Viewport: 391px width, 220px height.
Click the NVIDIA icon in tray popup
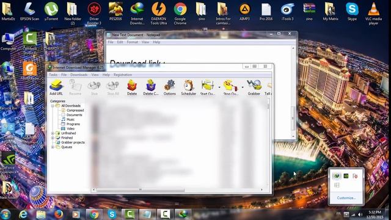346,176
